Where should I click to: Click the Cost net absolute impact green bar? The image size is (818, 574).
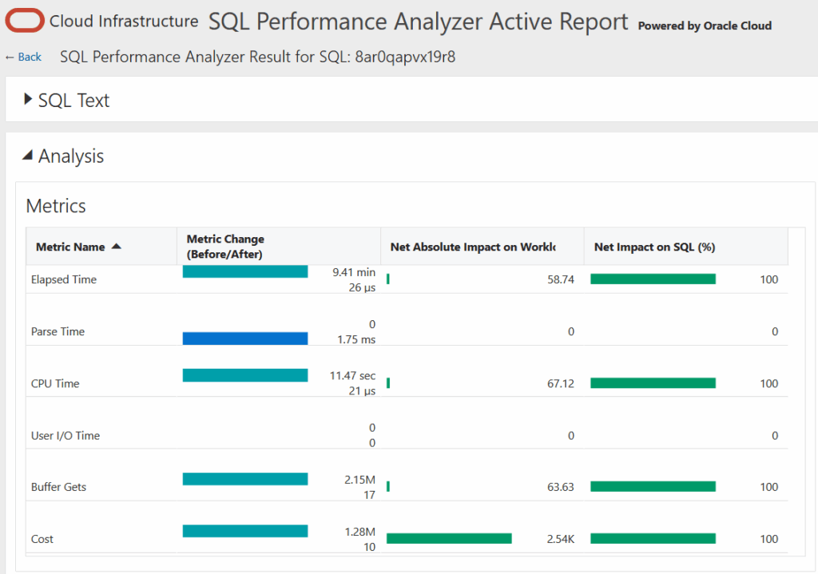coord(449,539)
